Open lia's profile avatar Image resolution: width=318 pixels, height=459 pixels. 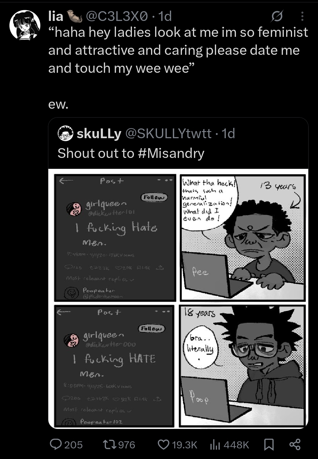click(x=25, y=24)
